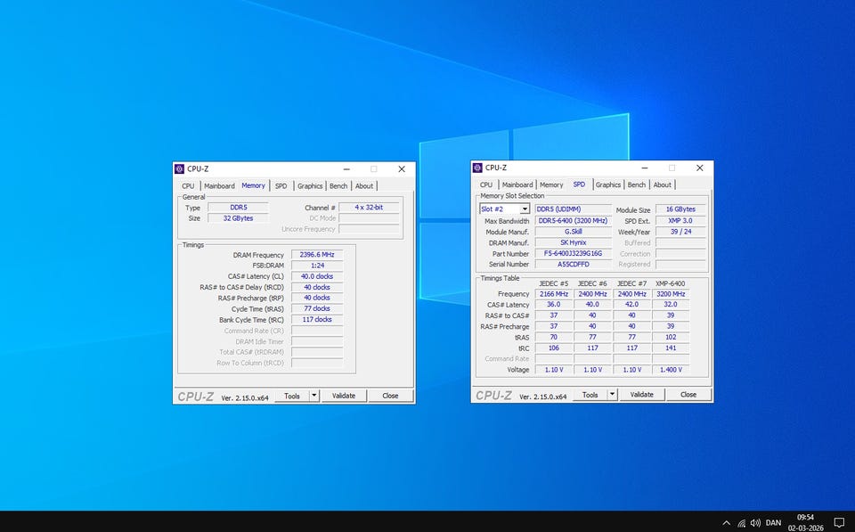Screen dimensions: 855x532
Task: Open the network status icon in the system tray
Action: [741, 522]
